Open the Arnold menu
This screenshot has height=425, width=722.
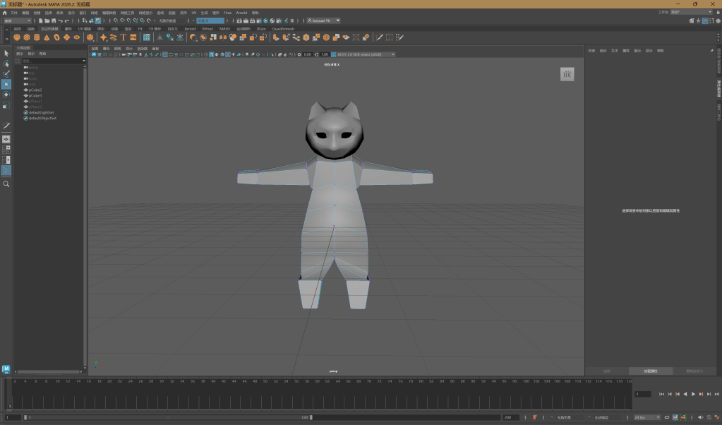point(241,13)
